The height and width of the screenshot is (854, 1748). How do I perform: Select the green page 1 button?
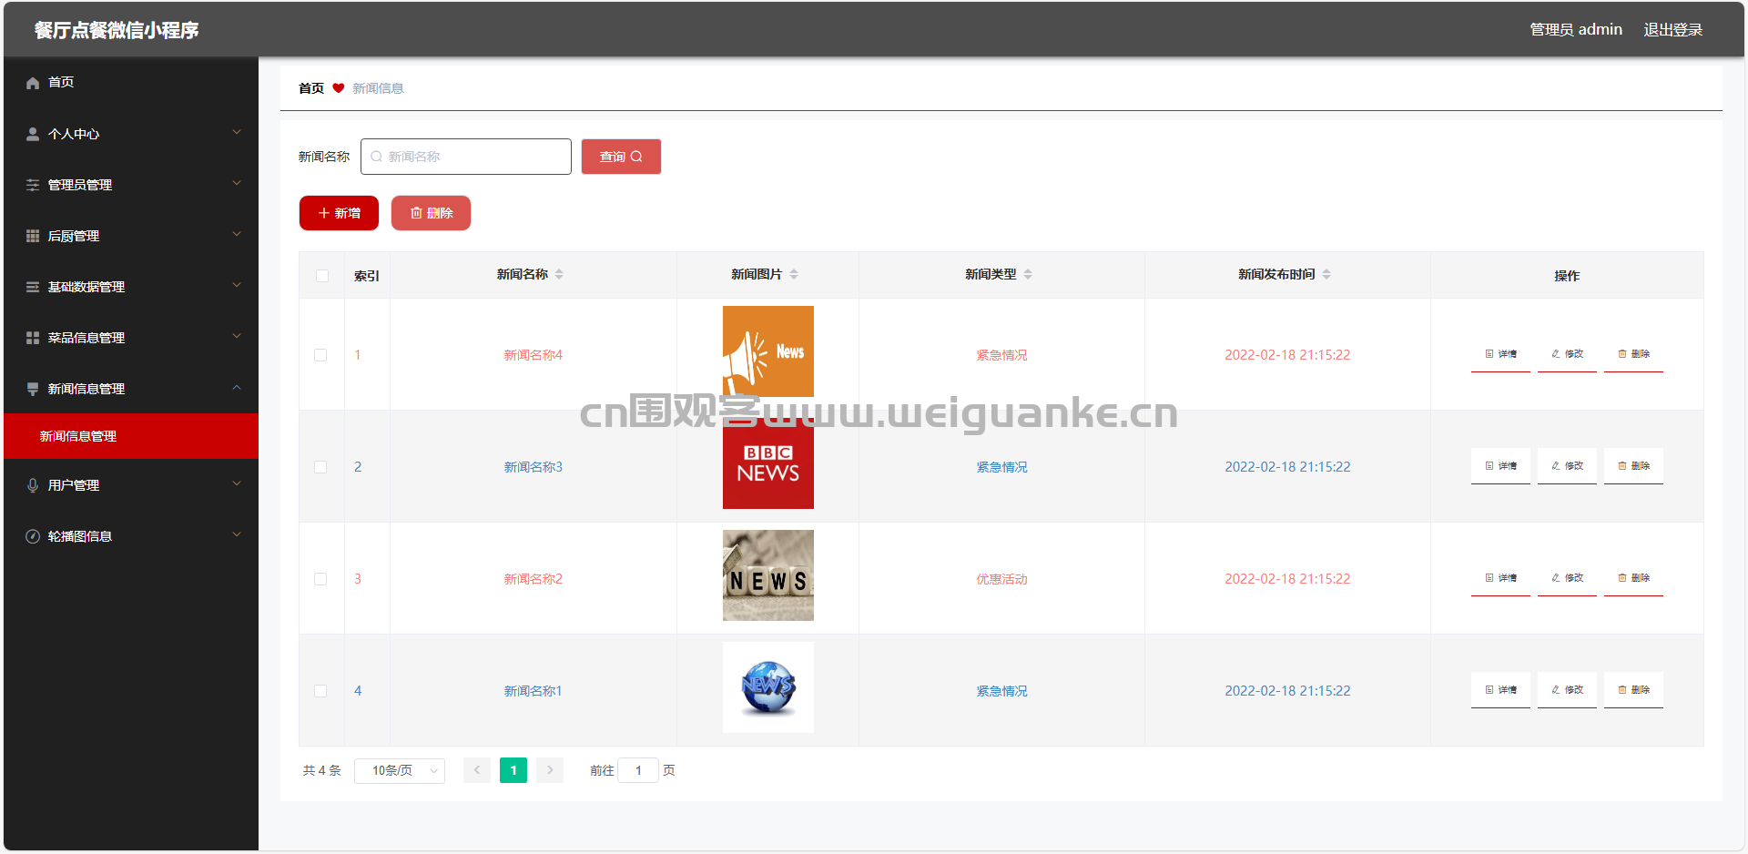point(513,770)
